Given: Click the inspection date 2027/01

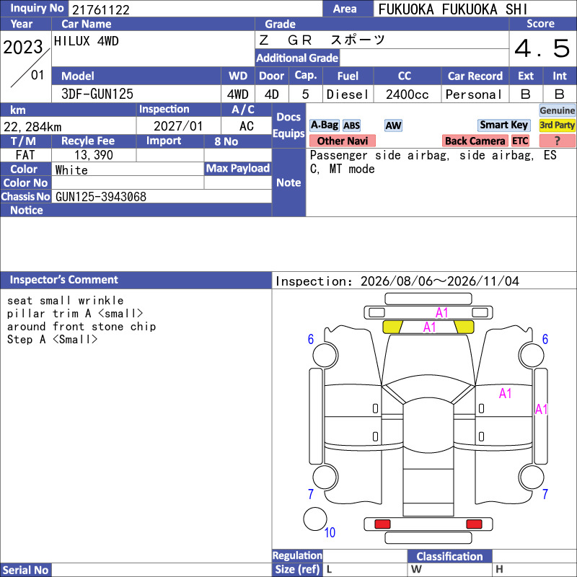Looking at the screenshot, I should tap(178, 126).
